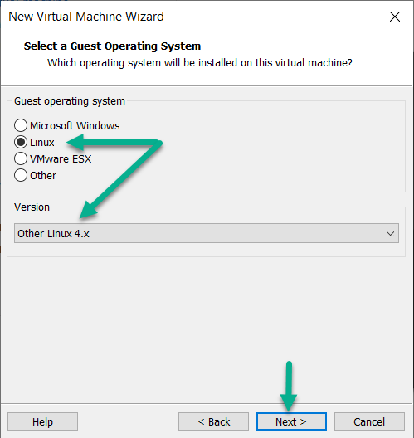
Task: Open Help for the wizard
Action: [x=42, y=421]
